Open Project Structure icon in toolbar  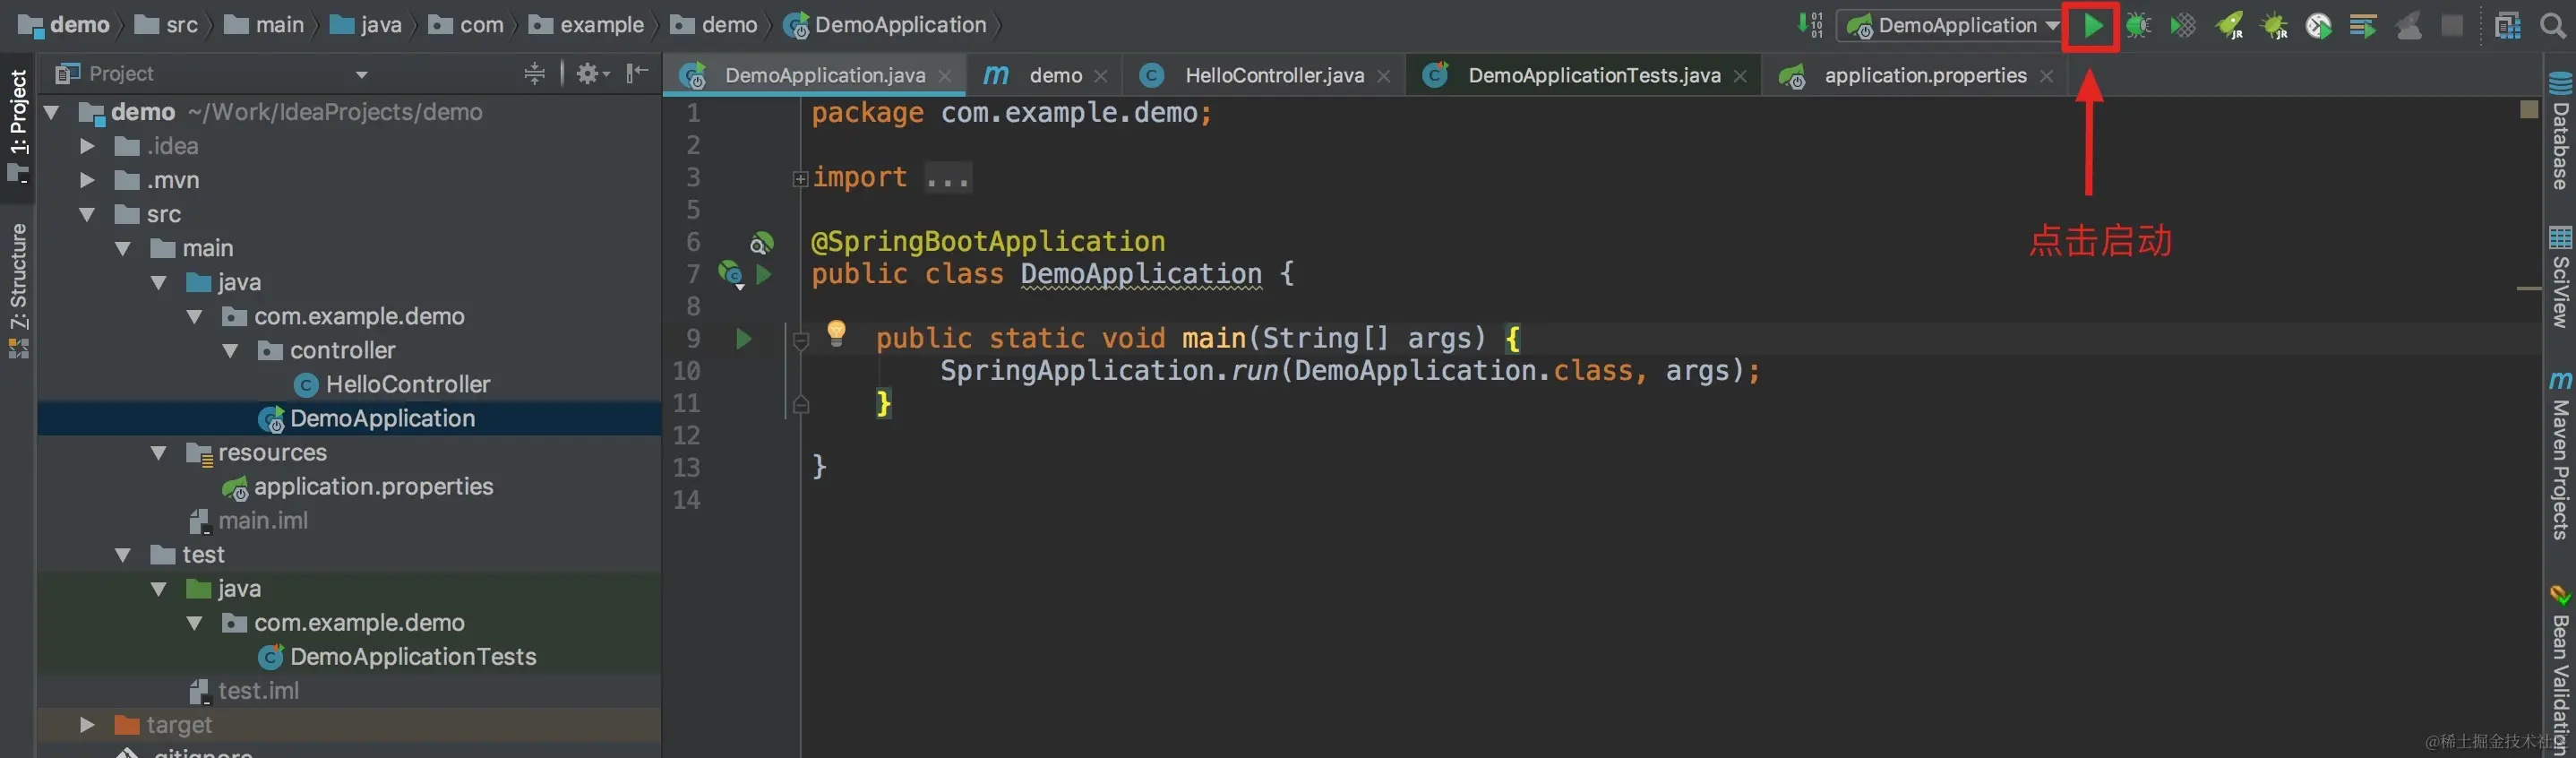pos(2506,25)
